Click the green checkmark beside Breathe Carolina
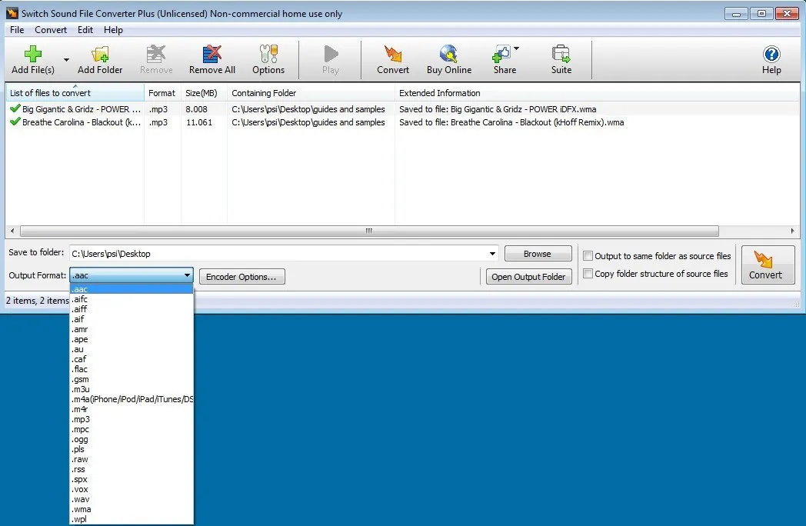Screen dimensions: 806x526 coord(15,122)
